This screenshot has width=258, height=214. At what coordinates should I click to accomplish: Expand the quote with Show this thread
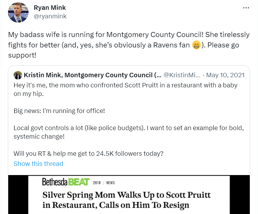click(x=38, y=164)
